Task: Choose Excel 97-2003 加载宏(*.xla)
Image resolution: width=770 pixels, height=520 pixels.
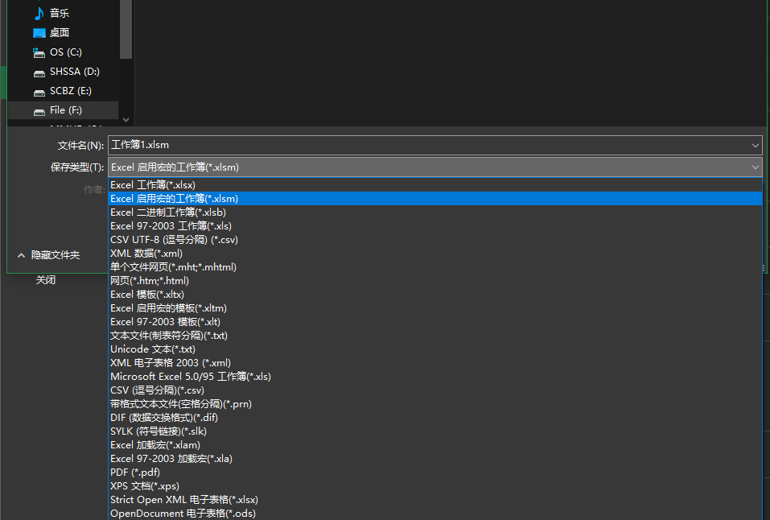Action: click(435, 459)
